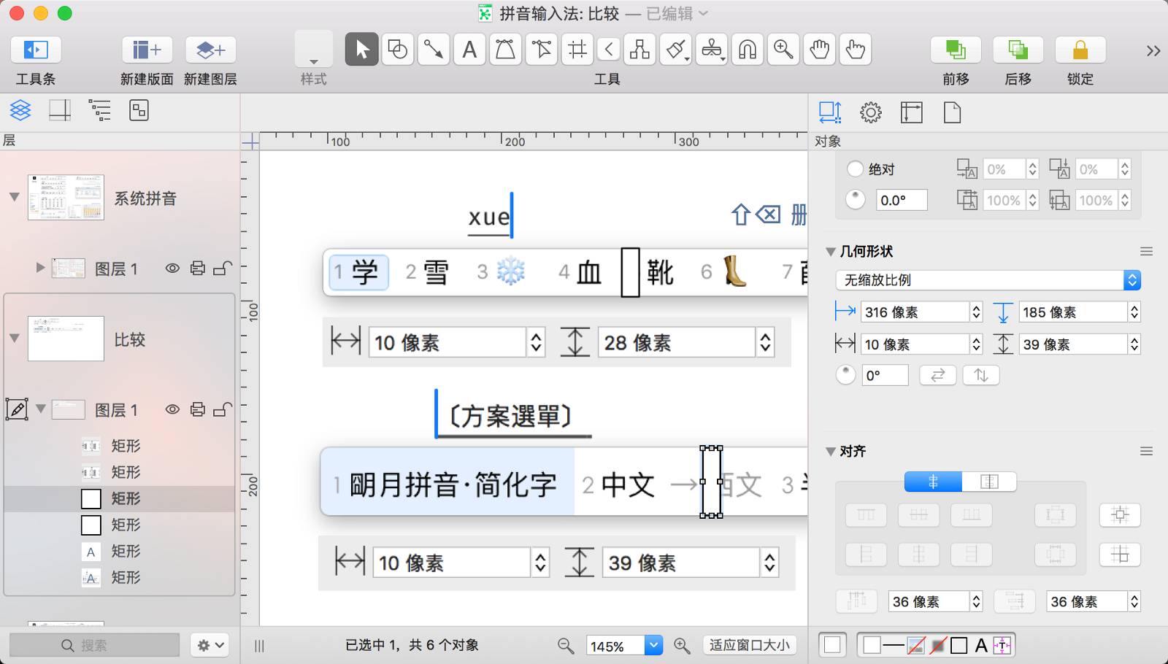Viewport: 1168px width, 664px height.
Task: Choose the Hand pan tool
Action: click(x=819, y=50)
